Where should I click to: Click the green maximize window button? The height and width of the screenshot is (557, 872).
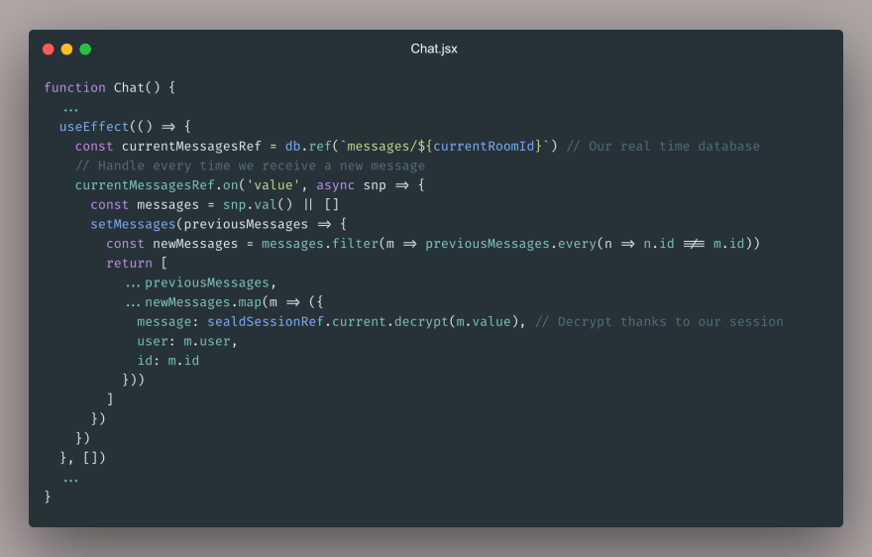click(85, 50)
